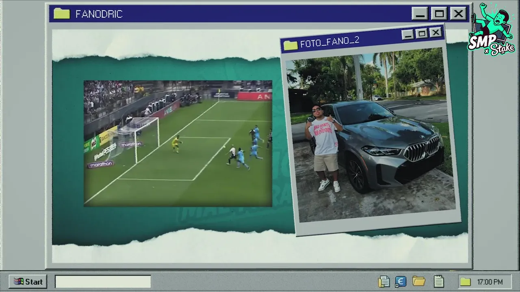520x292 pixels.
Task: Click the Windows flag on Start button
Action: click(x=19, y=281)
